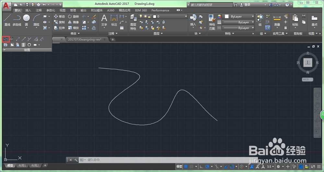Screen dimensions: 324x172
Task: Select the ray tool in draw panel
Action: 24,39
